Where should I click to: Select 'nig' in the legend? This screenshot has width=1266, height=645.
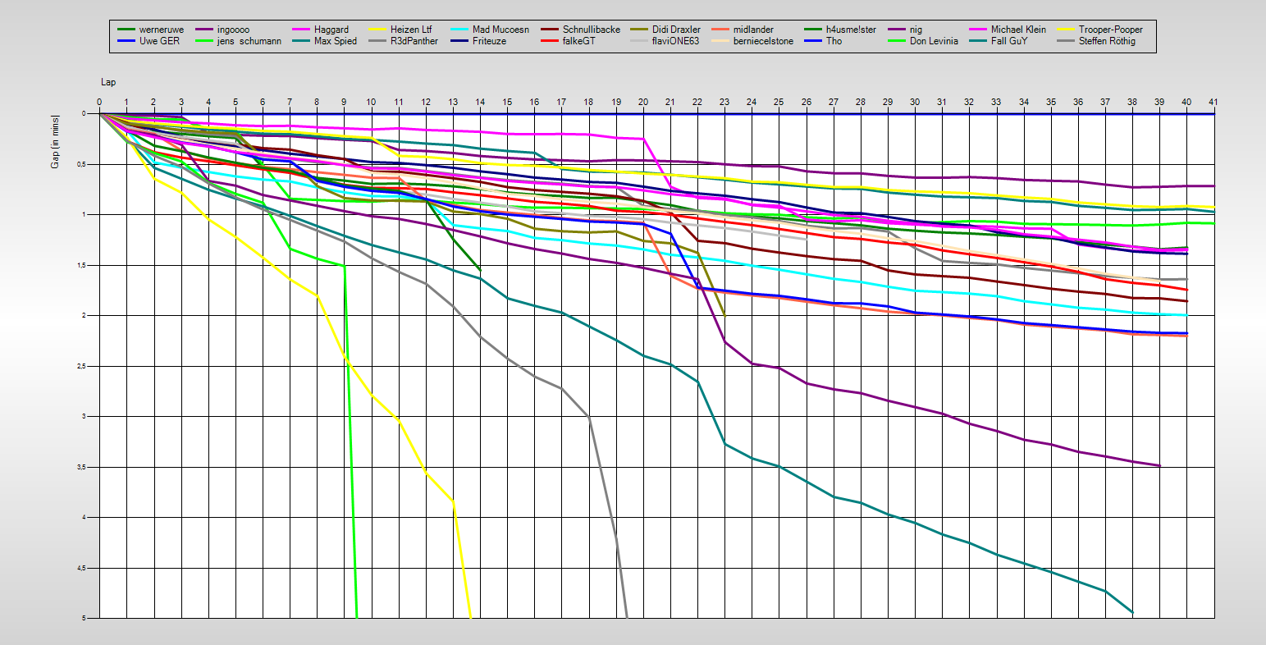[916, 30]
